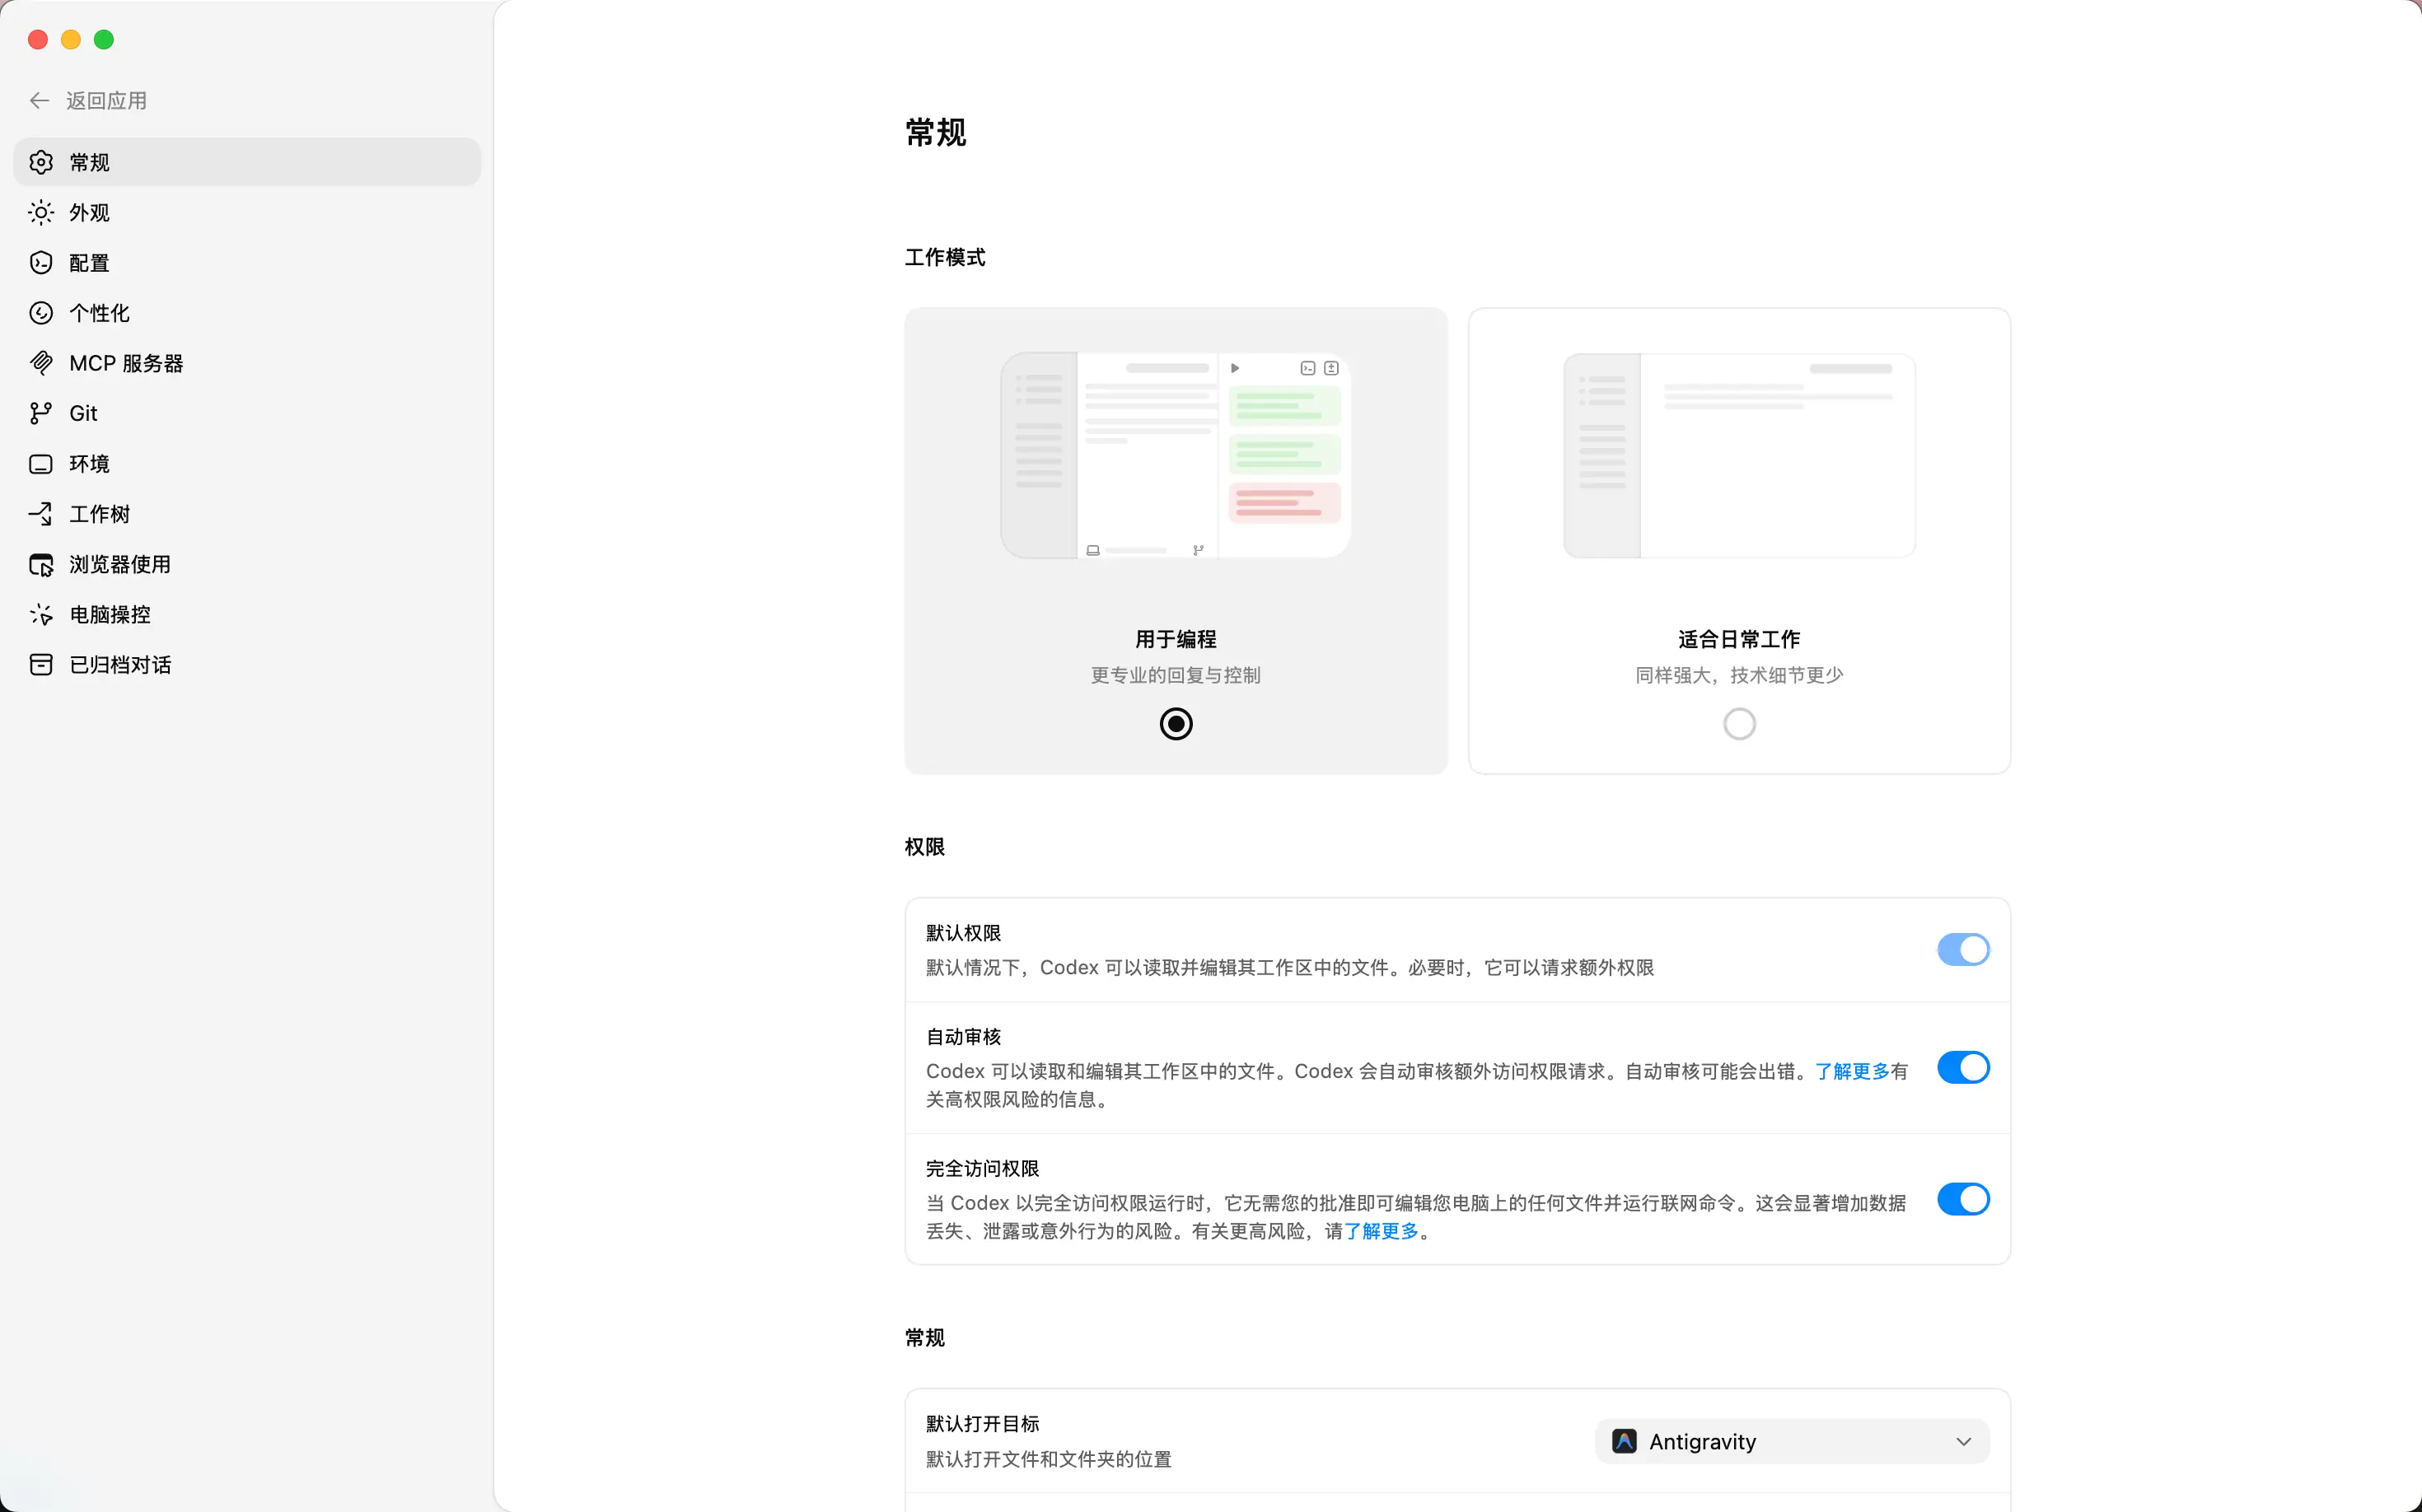
Task: Disable the 完全访问权限 switch
Action: 1961,1199
